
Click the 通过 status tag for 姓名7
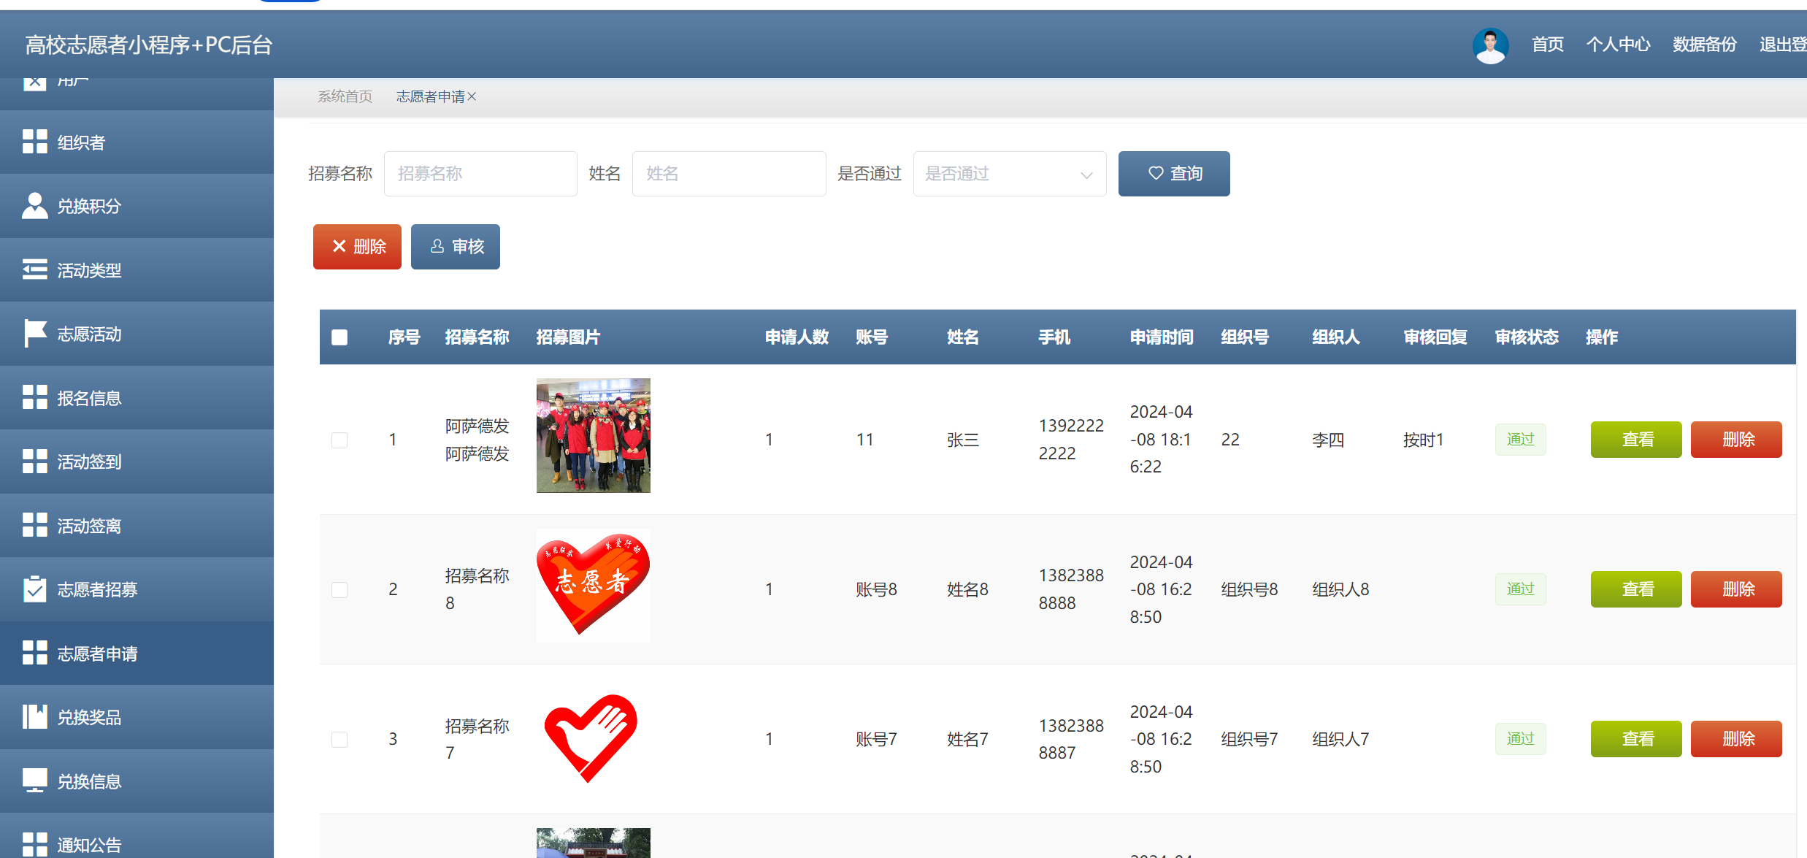pos(1521,739)
